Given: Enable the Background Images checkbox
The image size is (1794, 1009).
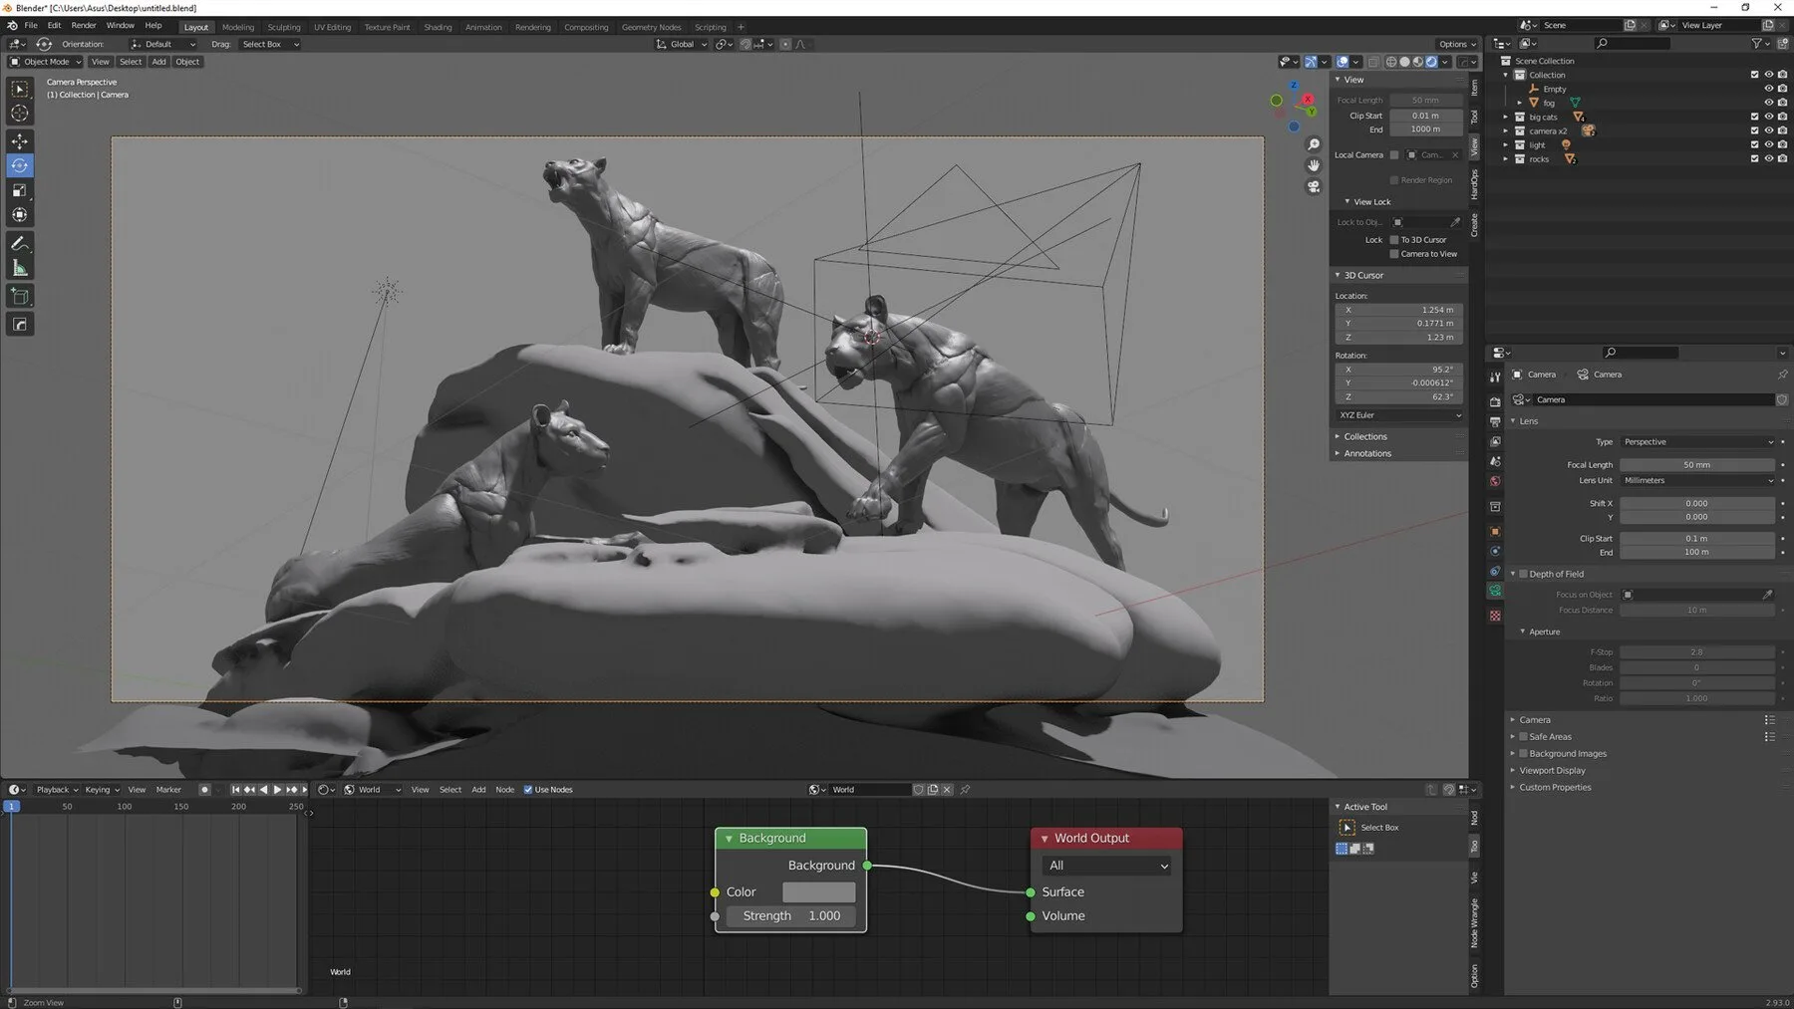Looking at the screenshot, I should pyautogui.click(x=1523, y=754).
